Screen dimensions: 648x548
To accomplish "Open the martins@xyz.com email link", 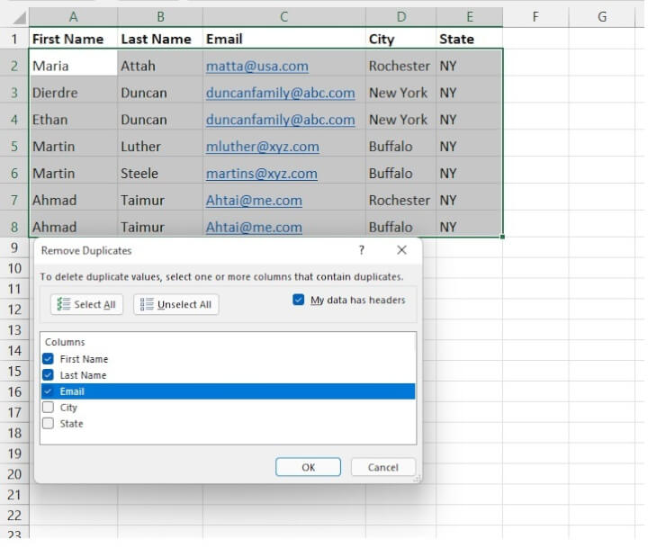I will click(261, 174).
